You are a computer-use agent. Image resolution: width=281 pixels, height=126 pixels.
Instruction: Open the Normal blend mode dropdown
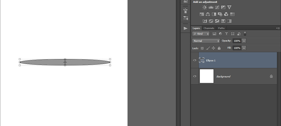pyautogui.click(x=206, y=41)
